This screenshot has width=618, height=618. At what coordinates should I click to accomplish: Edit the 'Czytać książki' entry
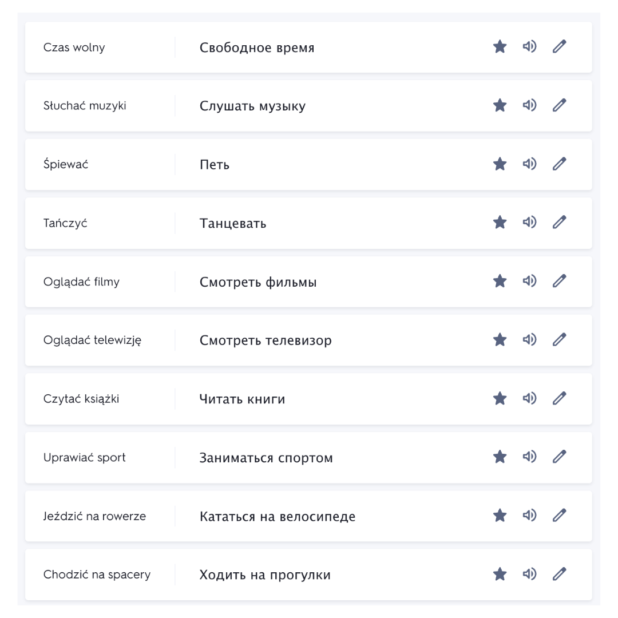coord(559,398)
